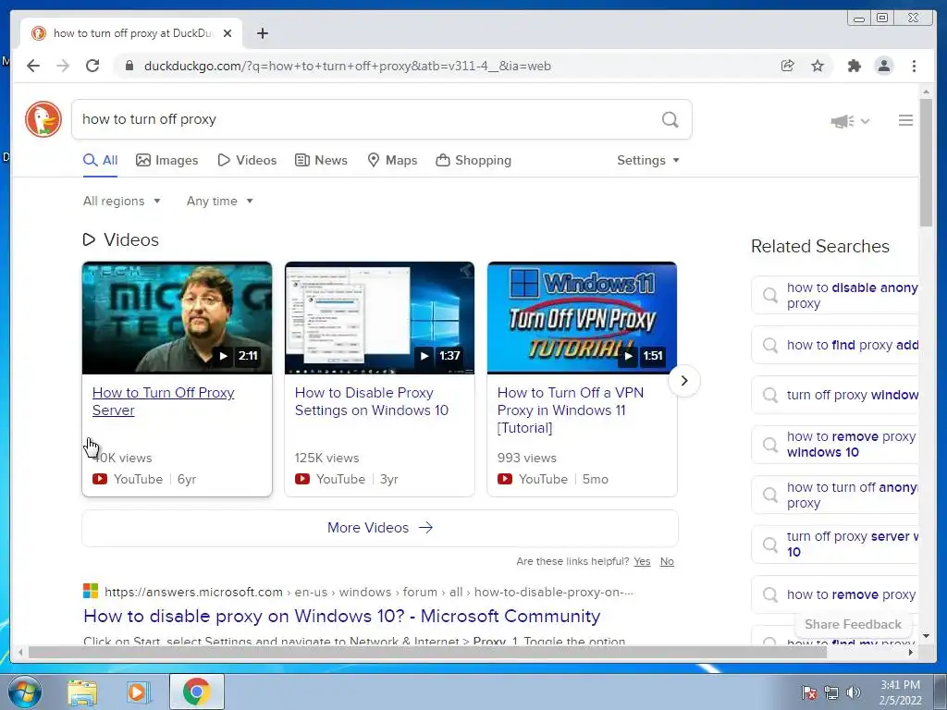This screenshot has height=710, width=947.
Task: Select related search how to disable anonymous proxy
Action: (x=835, y=295)
